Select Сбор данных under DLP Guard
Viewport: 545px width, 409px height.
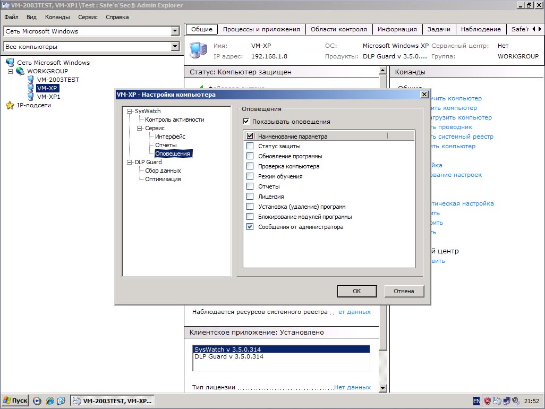coord(163,171)
